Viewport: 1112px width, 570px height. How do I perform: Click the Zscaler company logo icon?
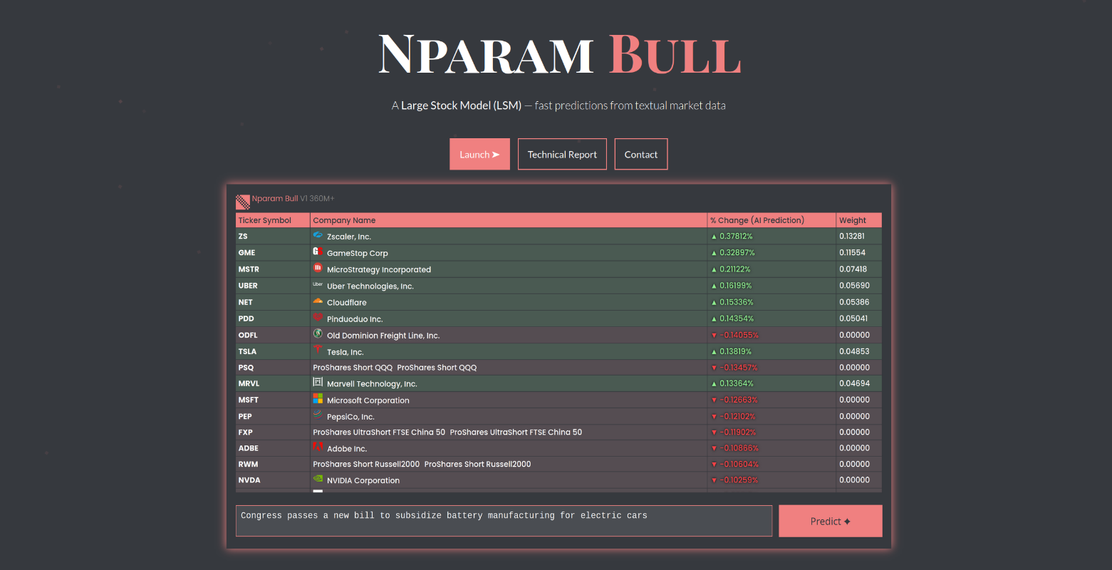pos(318,235)
